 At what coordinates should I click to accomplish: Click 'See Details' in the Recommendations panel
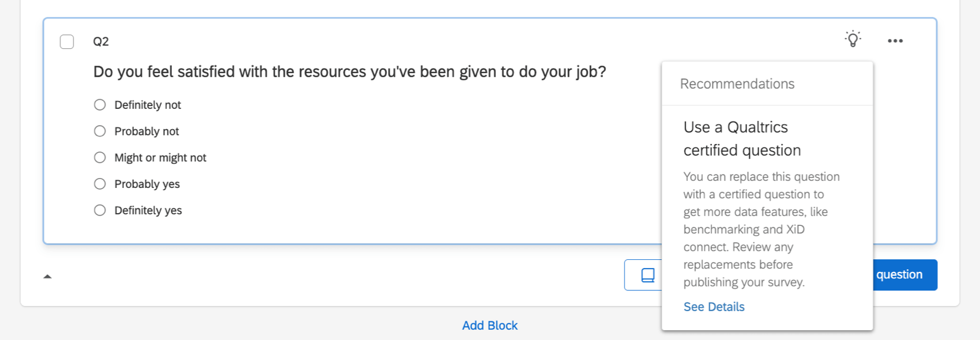[714, 307]
